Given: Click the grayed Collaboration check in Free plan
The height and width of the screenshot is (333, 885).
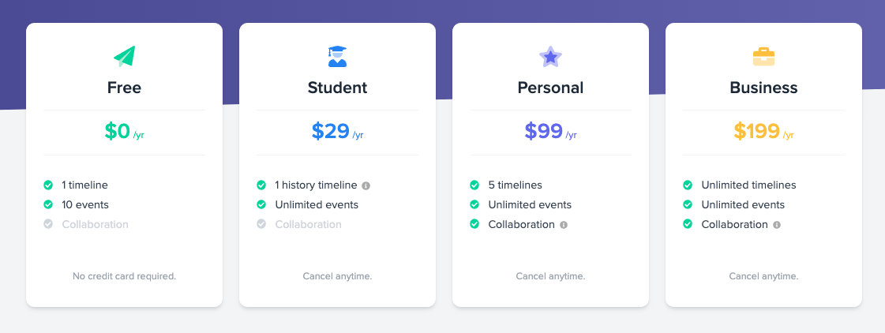Looking at the screenshot, I should pyautogui.click(x=48, y=225).
